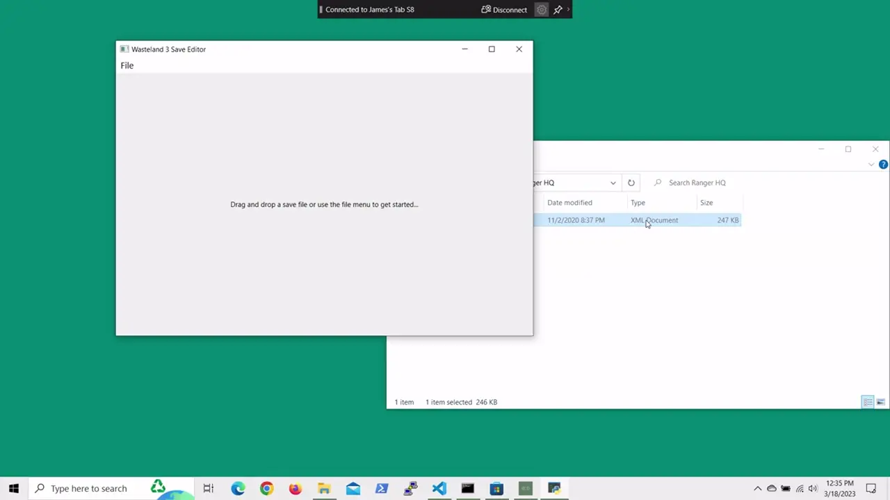Viewport: 890px width, 500px height.
Task: Disconnect the remote session to James's Tab S8
Action: click(x=504, y=10)
